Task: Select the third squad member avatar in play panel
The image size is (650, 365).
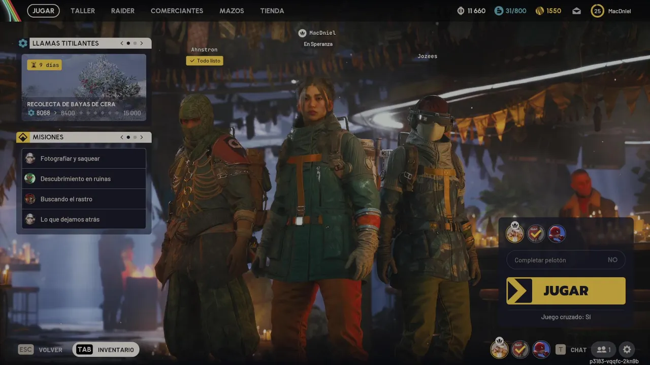Action: tap(557, 234)
